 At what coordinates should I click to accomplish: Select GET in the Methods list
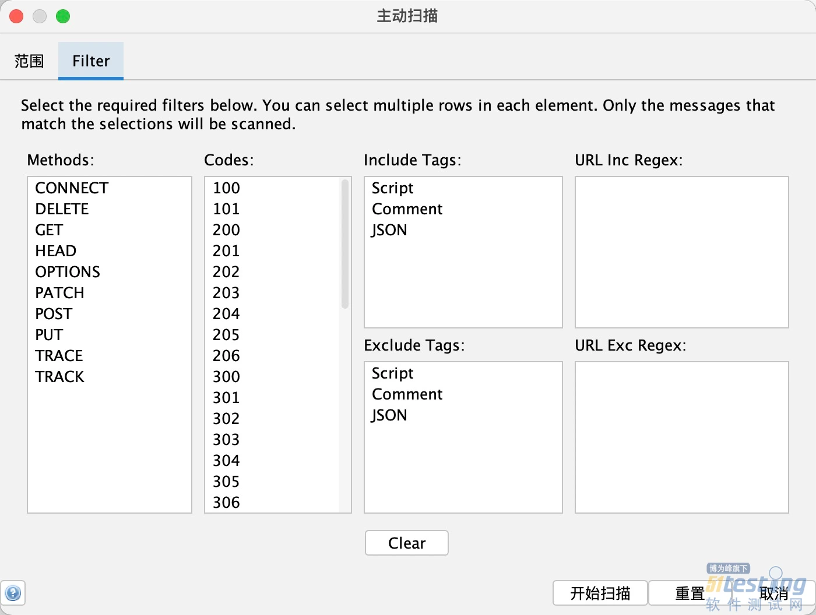coord(49,230)
